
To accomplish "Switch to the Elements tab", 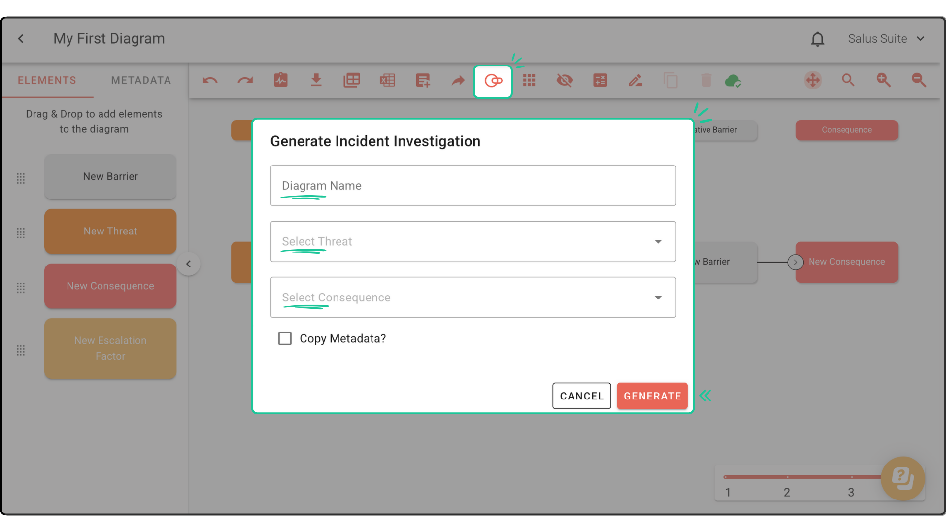I will tap(47, 80).
